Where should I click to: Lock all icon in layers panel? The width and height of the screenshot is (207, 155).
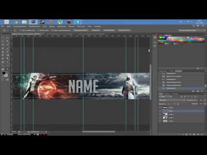tap(178, 104)
